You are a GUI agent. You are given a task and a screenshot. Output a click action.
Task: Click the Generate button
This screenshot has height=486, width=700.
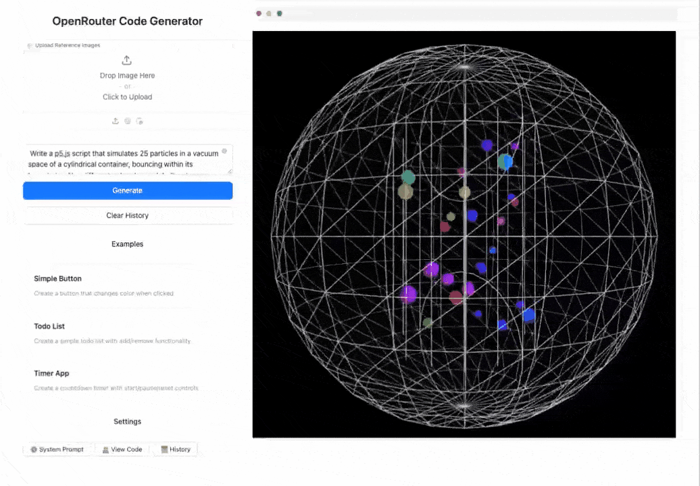point(128,190)
